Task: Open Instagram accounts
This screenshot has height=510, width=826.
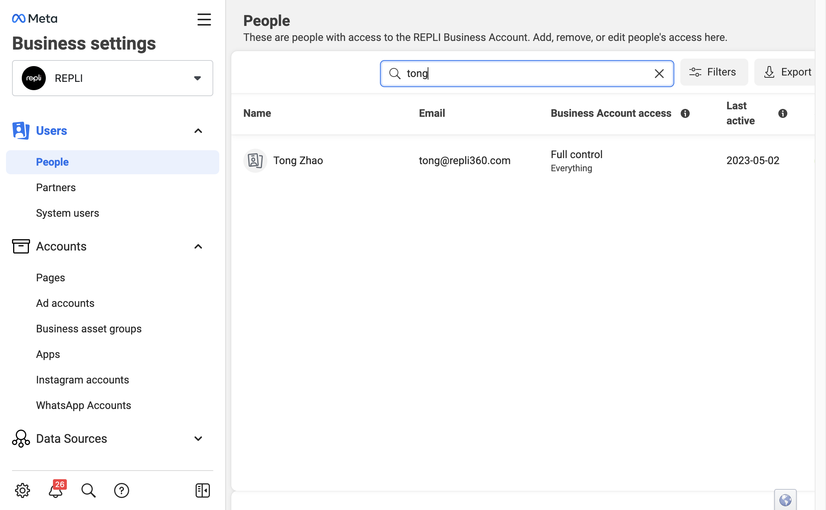Action: click(x=83, y=380)
